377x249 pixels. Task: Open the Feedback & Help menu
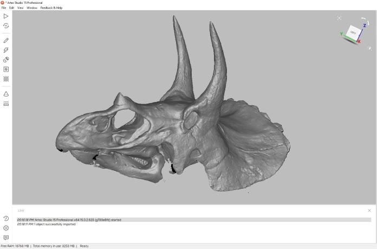[51, 8]
